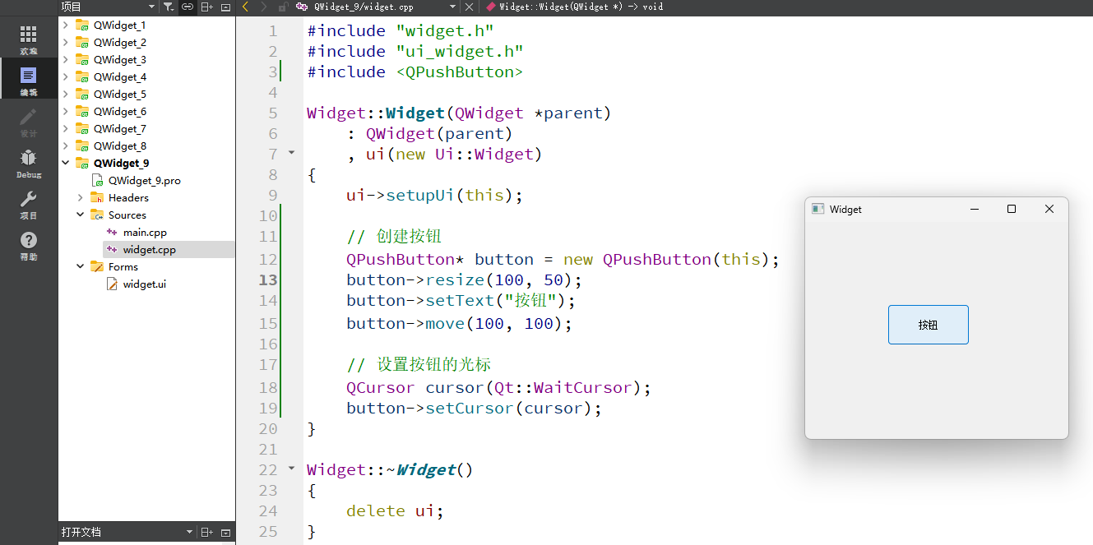1093x545 pixels.
Task: Expand the QWidget_3 project
Action: (66, 59)
